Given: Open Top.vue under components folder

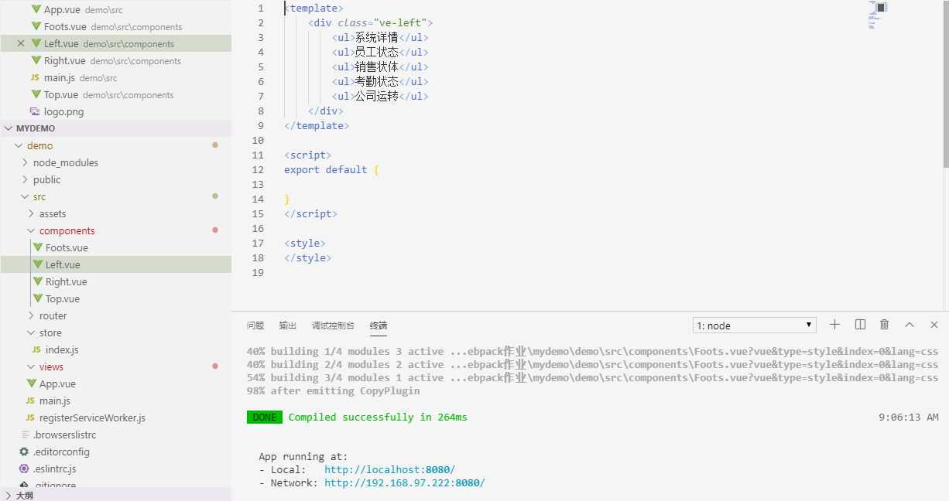Looking at the screenshot, I should tap(115, 298).
